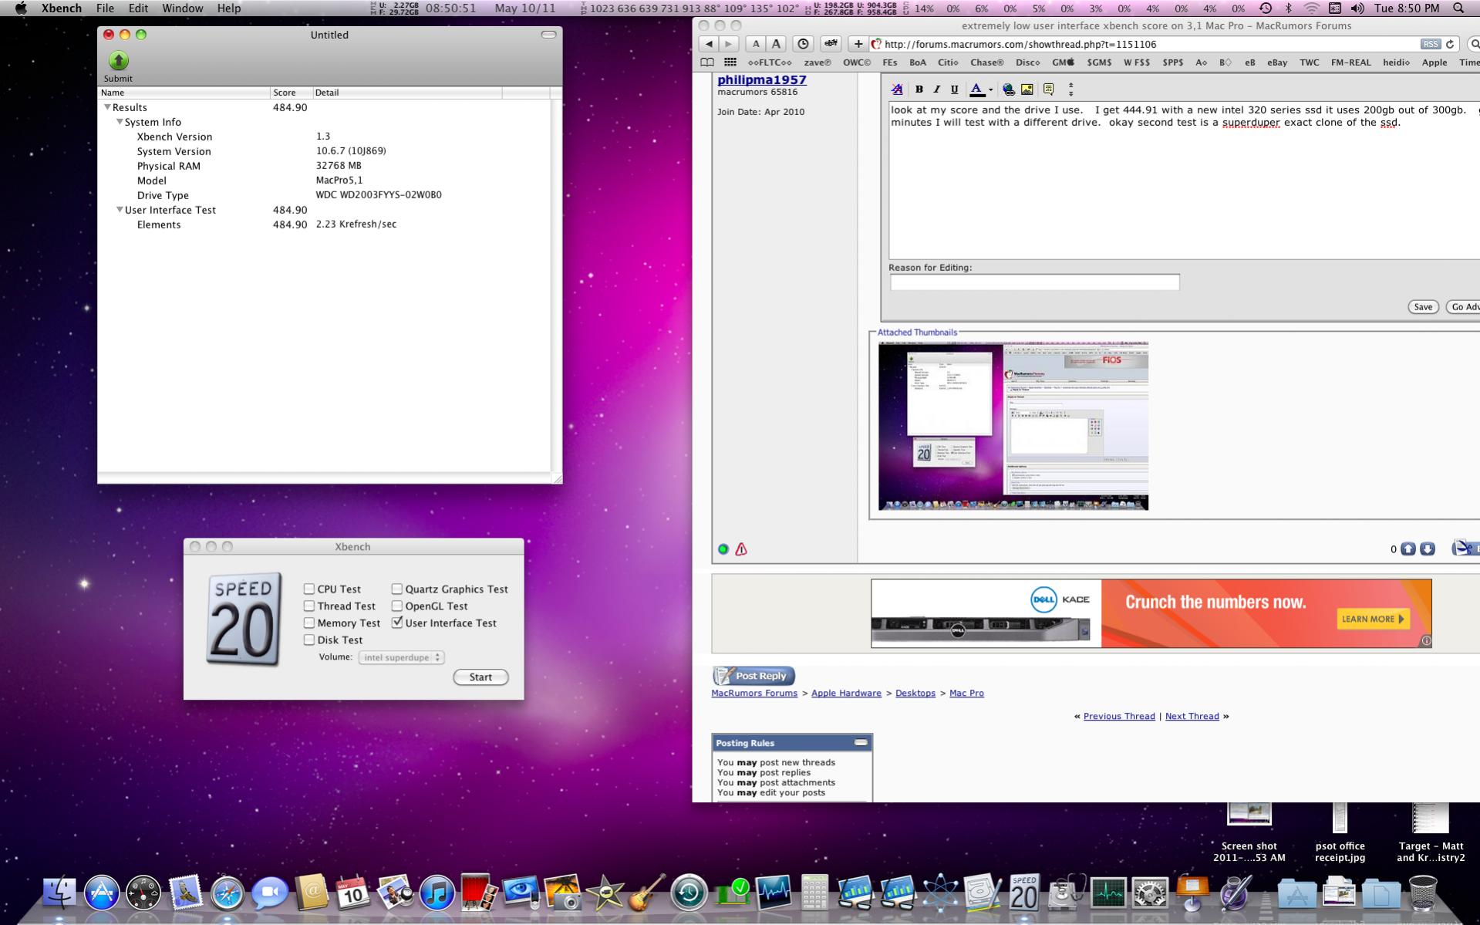1480x925 pixels.
Task: Open Activity Monitor in the Dock
Action: click(1108, 893)
